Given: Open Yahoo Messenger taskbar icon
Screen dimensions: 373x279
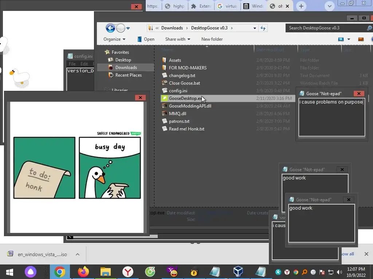Looking at the screenshot, I should pyautogui.click(x=172, y=272).
